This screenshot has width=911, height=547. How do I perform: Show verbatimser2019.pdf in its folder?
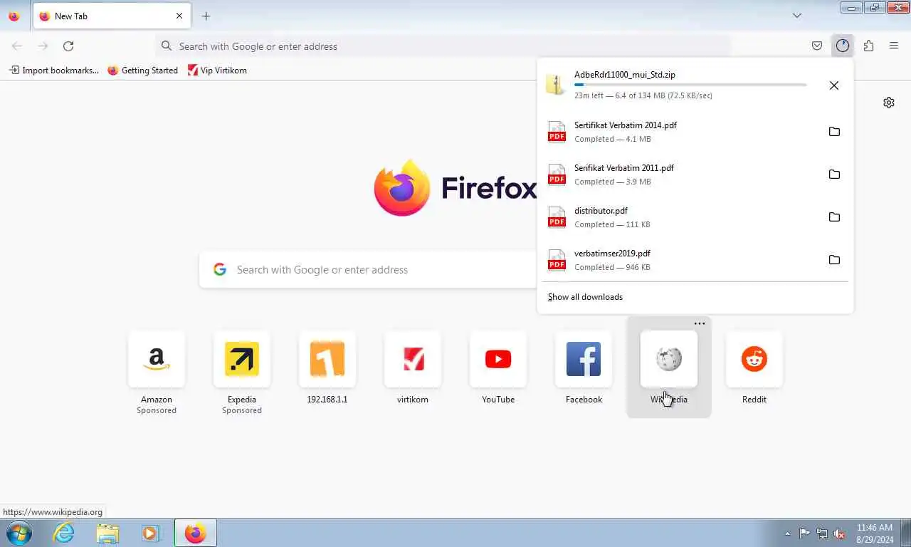coord(834,260)
